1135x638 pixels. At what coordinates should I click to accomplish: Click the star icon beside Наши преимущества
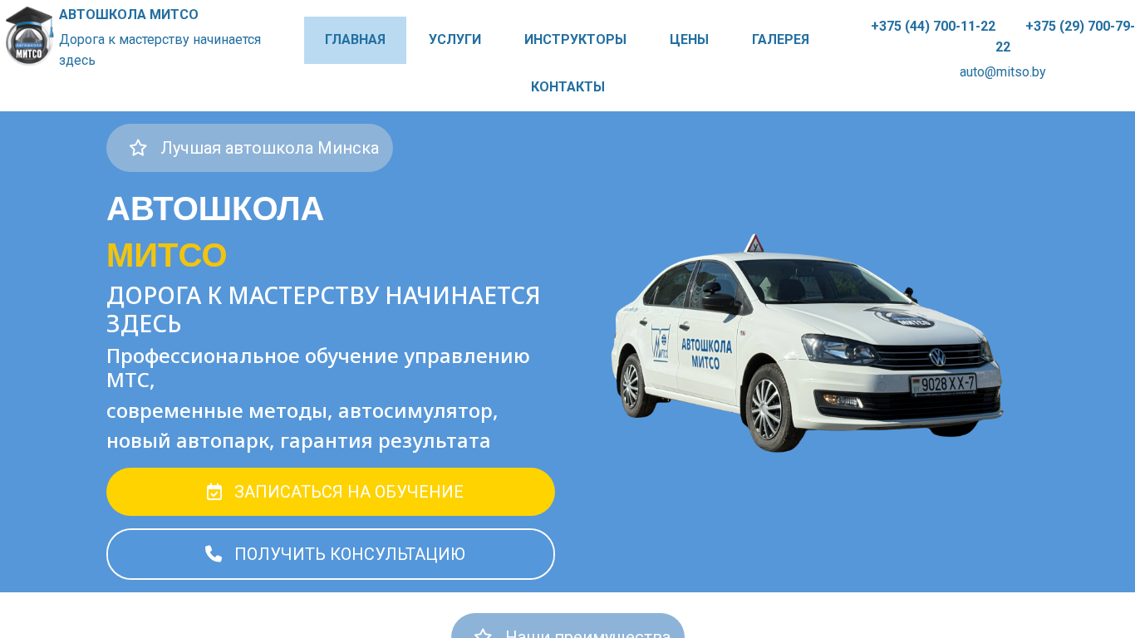click(x=483, y=636)
